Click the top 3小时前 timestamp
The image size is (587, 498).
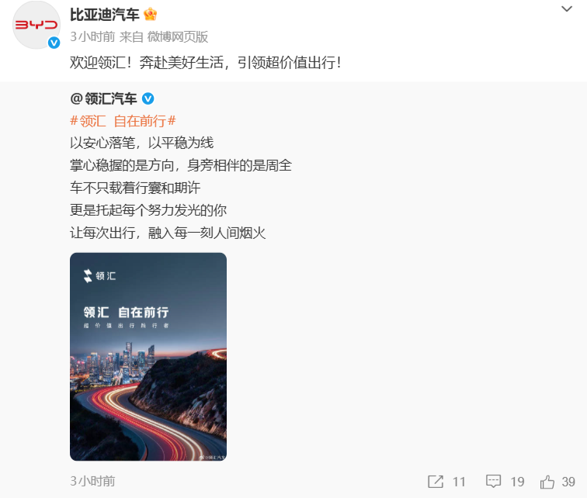pyautogui.click(x=92, y=36)
